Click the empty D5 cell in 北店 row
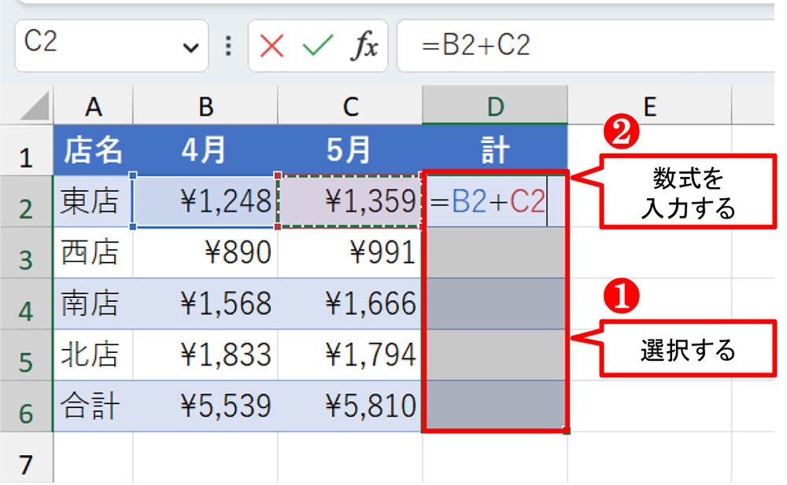The height and width of the screenshot is (485, 787). pyautogui.click(x=495, y=355)
